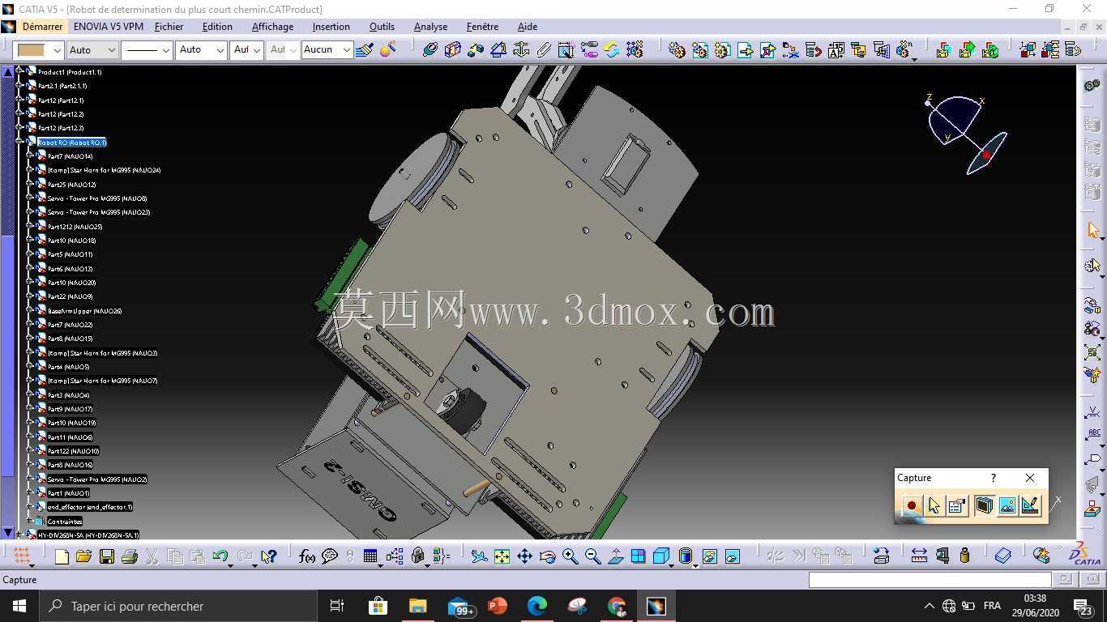The width and height of the screenshot is (1107, 622).
Task: Click the specification tree vertical scrollbar
Action: coord(8,302)
